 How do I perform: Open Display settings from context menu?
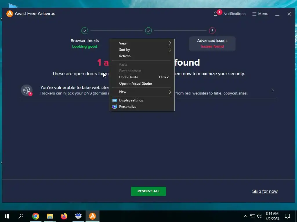tap(142, 100)
